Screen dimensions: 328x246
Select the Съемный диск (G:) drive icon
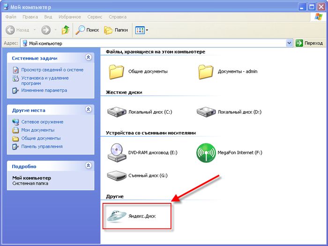coord(117,176)
